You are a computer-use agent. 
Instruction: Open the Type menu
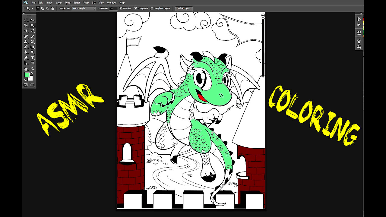pyautogui.click(x=68, y=2)
